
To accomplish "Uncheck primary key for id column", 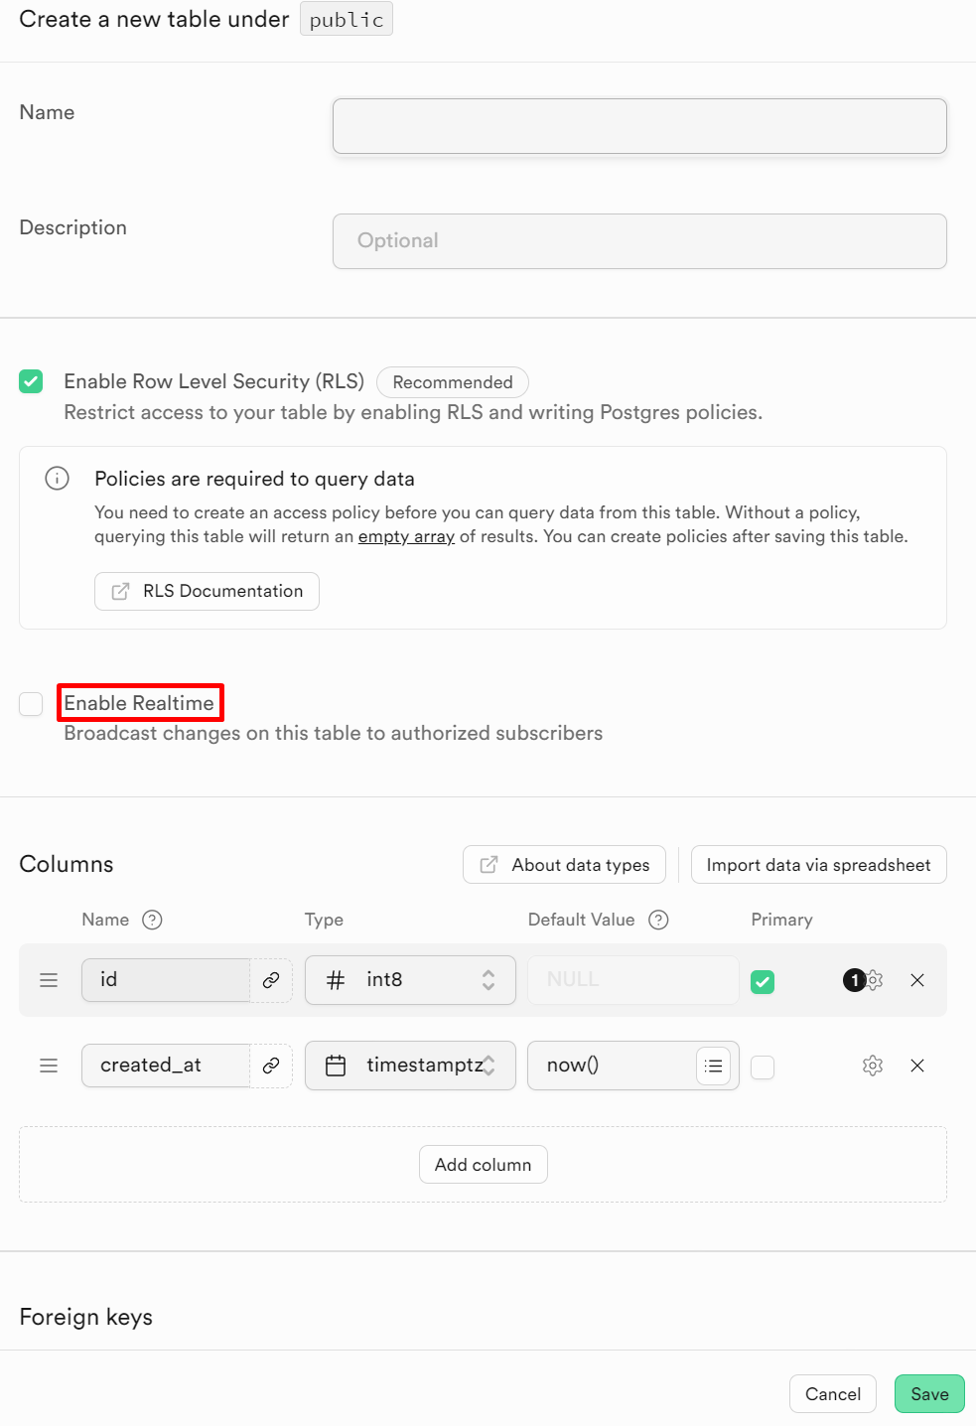I will tap(763, 982).
